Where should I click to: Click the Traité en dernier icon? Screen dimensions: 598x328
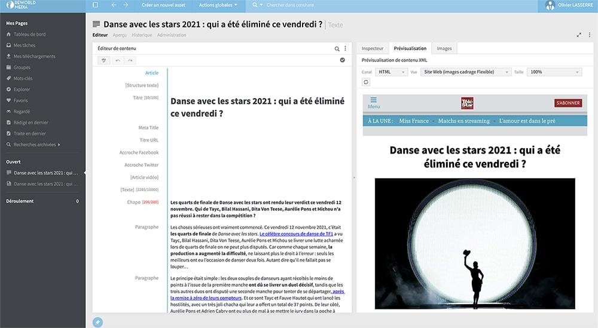[8, 134]
